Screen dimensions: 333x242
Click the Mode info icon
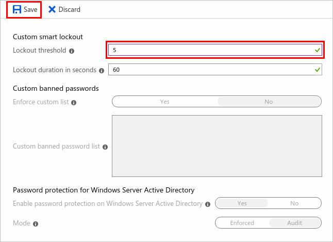click(36, 224)
